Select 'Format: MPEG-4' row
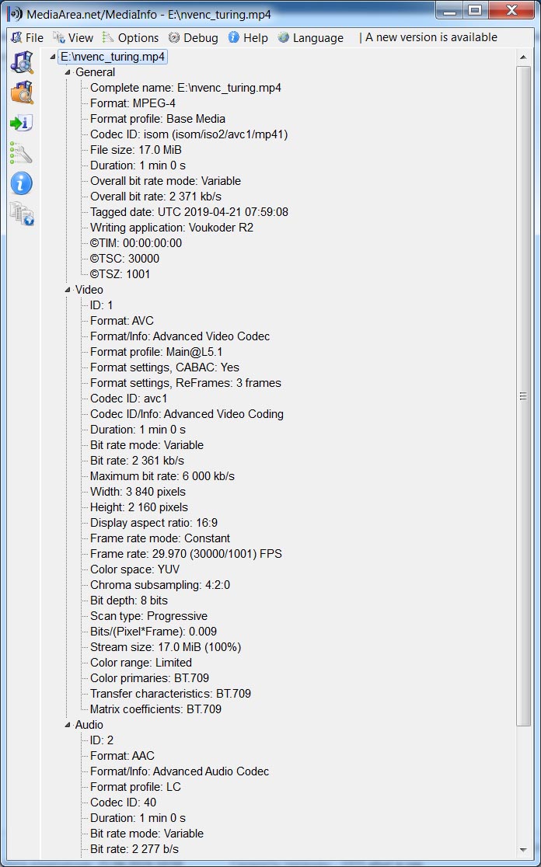 pyautogui.click(x=133, y=103)
